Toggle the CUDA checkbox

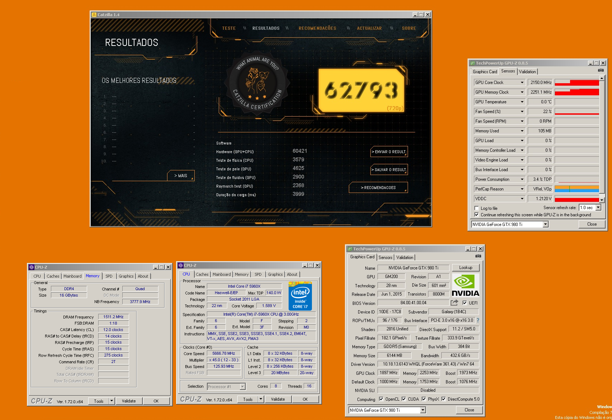404,399
